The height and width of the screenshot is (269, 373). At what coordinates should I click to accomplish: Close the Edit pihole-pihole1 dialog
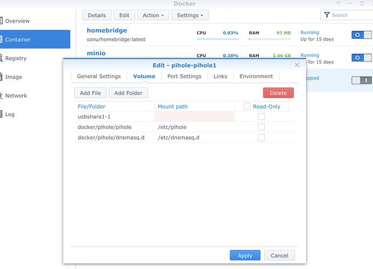[297, 65]
